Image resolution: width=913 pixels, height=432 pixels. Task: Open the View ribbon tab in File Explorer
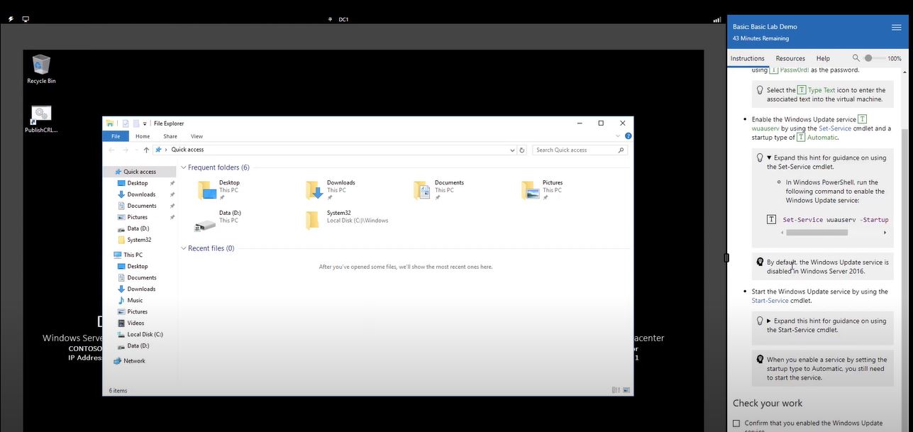tap(197, 136)
